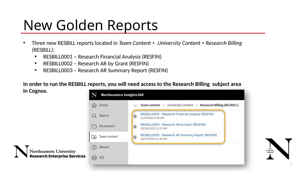Click the 10/25/2022 11:17 AM timestamp
Viewport: 305px width, 171px height.
(154, 128)
